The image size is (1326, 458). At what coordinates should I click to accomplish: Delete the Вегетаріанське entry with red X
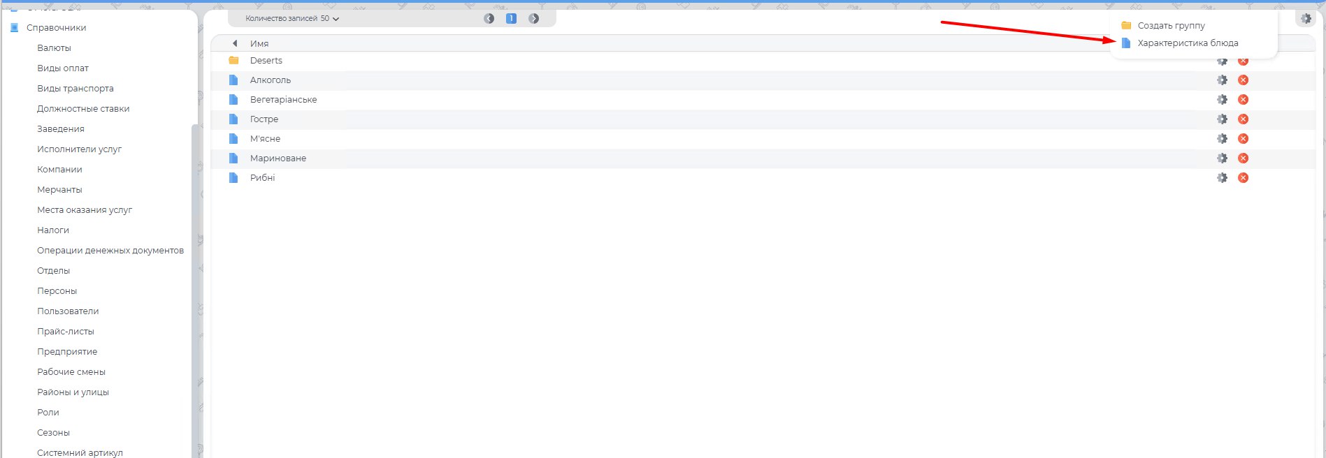pos(1243,100)
